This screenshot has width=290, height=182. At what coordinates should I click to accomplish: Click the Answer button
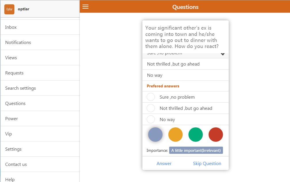point(164,164)
